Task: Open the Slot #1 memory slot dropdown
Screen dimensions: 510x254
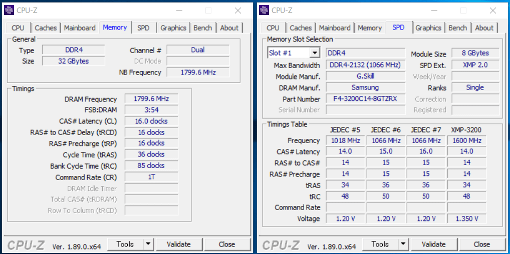Action: click(314, 53)
